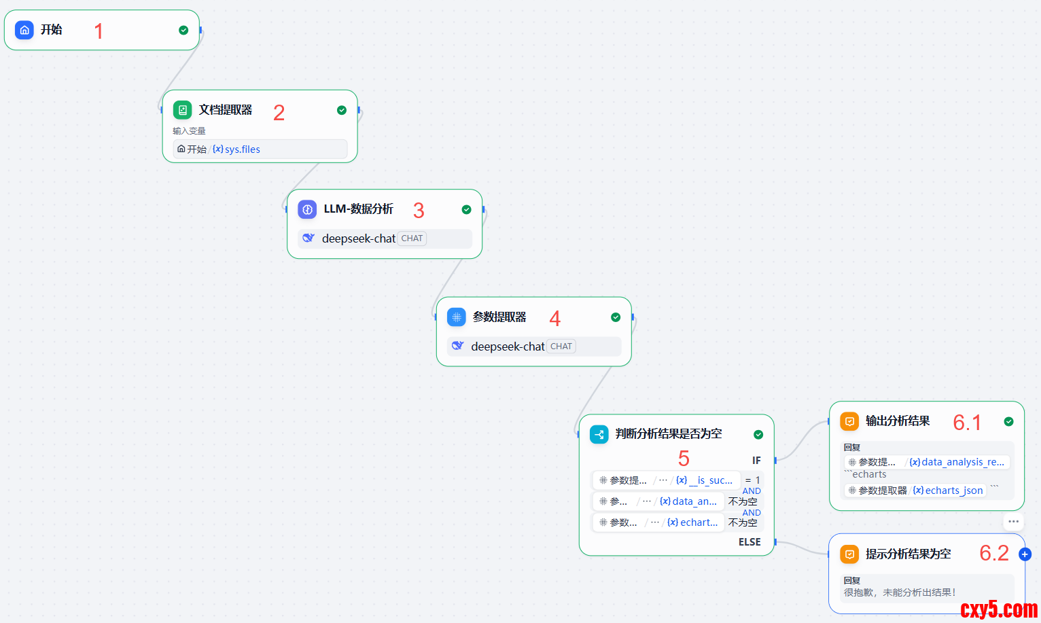The image size is (1041, 623).
Task: Select the 提示分析结果为空 node title
Action: point(908,554)
